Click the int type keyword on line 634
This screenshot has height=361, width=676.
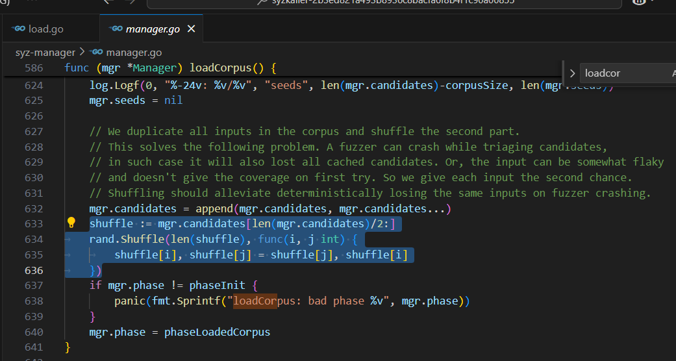point(331,240)
